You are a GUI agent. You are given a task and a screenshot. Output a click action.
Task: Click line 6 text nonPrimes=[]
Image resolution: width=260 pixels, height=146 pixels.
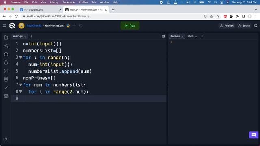point(39,78)
